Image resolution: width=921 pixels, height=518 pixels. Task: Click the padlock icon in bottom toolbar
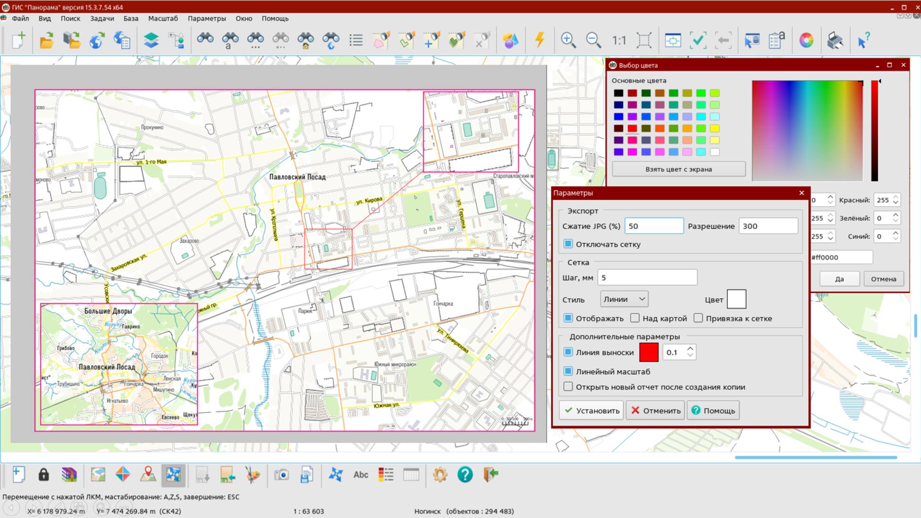coord(43,475)
